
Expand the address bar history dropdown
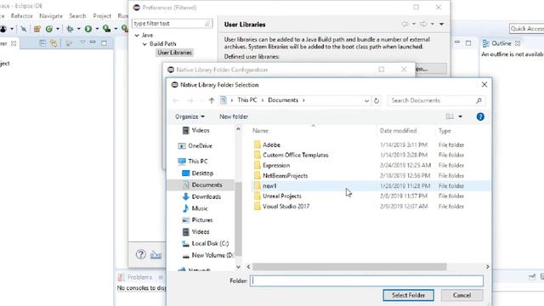pyautogui.click(x=366, y=100)
